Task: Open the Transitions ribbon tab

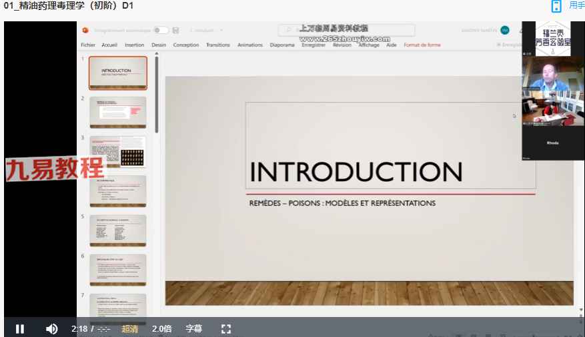Action: pyautogui.click(x=217, y=45)
